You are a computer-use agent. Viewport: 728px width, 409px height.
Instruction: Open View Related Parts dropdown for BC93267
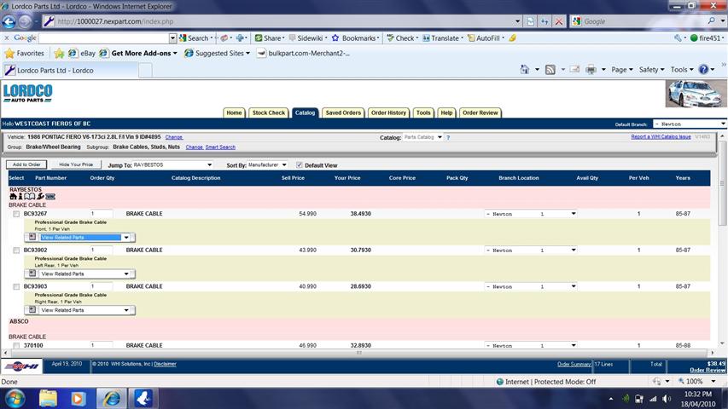point(85,238)
